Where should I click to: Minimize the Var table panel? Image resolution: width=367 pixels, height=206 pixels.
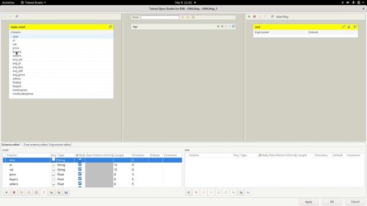click(233, 26)
